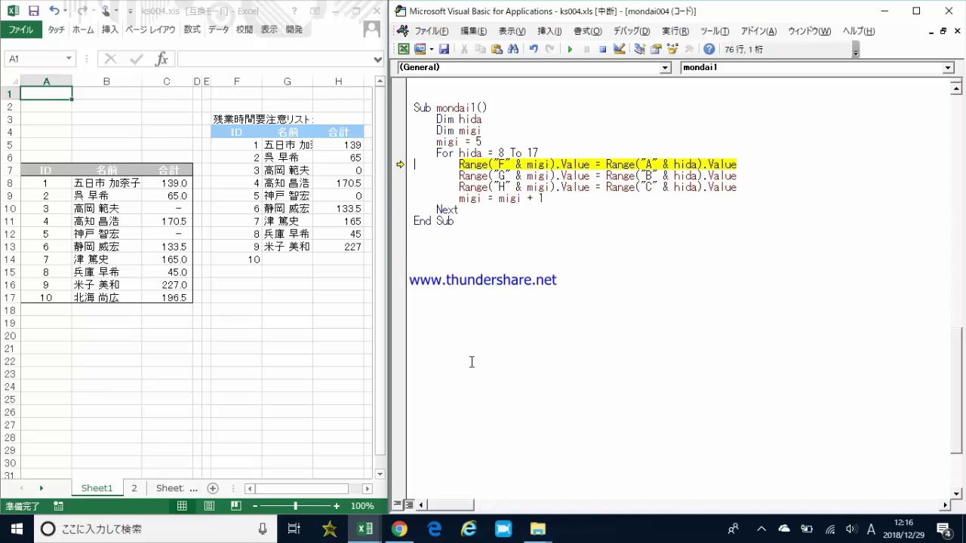The image size is (966, 543).
Task: Open the Name Box dropdown arrow
Action: pyautogui.click(x=69, y=59)
